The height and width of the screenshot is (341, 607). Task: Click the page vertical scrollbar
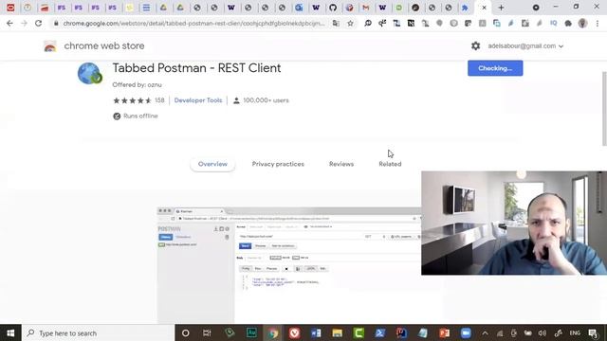coord(604,109)
